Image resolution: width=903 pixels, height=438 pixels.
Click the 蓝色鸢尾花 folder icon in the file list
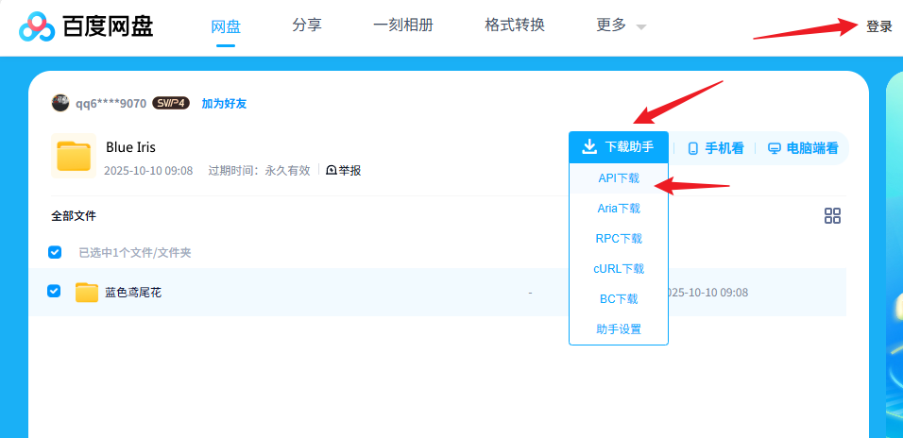(87, 293)
